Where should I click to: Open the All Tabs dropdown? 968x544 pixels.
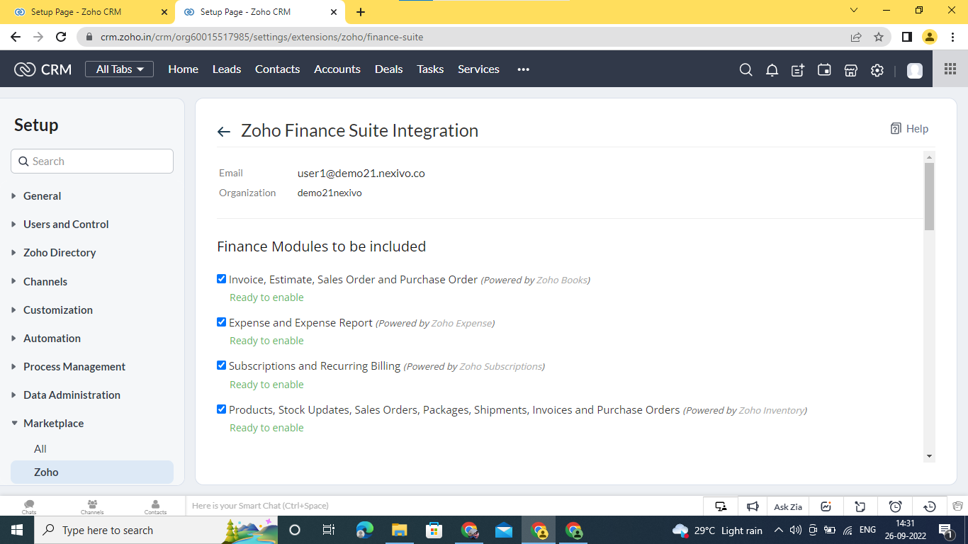click(x=119, y=69)
